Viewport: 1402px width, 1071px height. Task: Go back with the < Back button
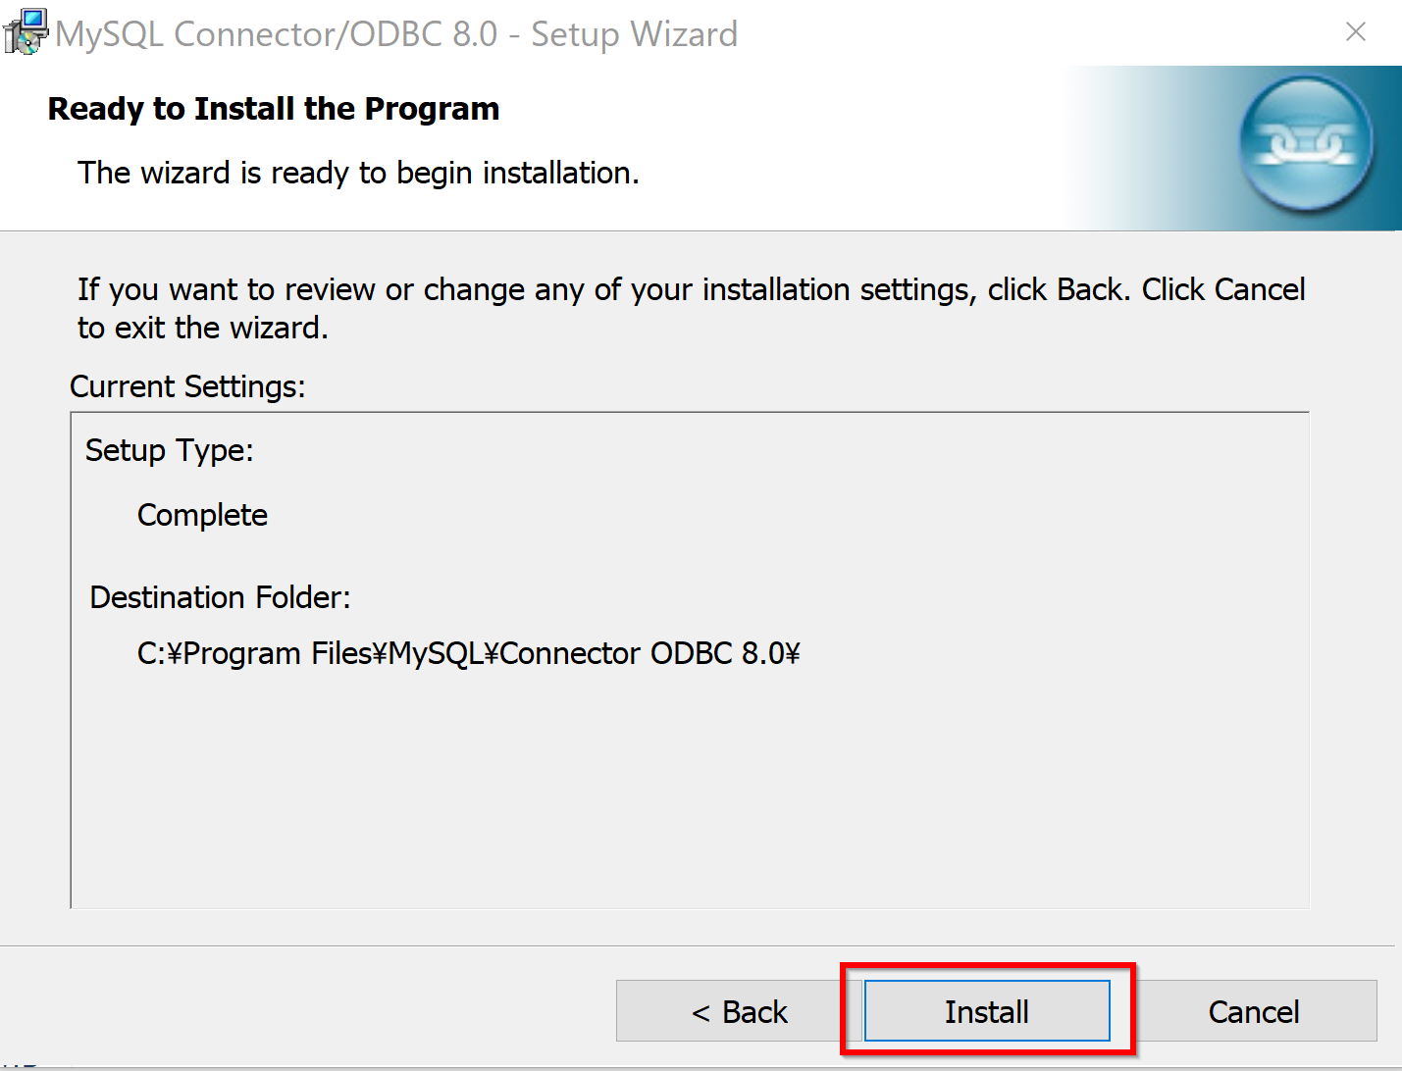click(x=739, y=1010)
